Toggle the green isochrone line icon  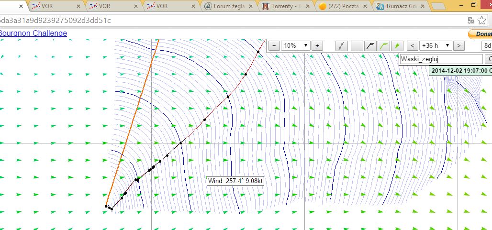point(384,46)
